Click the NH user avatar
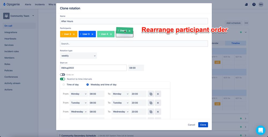 261,5
